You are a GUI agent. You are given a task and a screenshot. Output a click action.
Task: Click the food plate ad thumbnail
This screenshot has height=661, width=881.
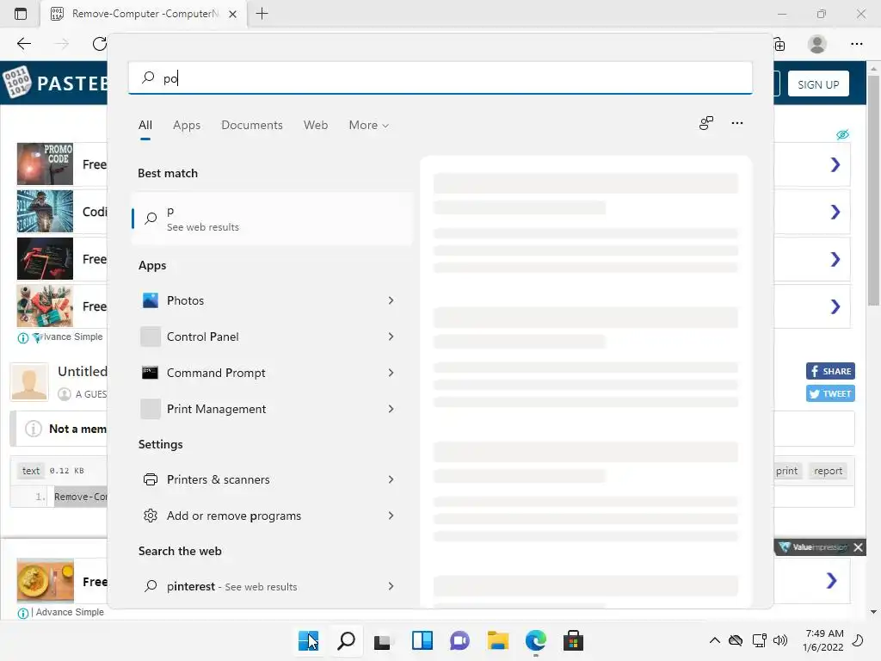click(x=45, y=580)
